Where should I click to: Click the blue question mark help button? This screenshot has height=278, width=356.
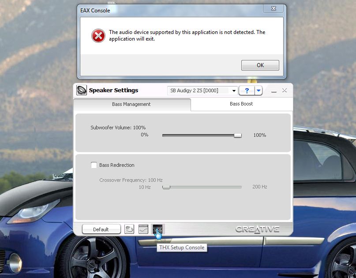247,90
